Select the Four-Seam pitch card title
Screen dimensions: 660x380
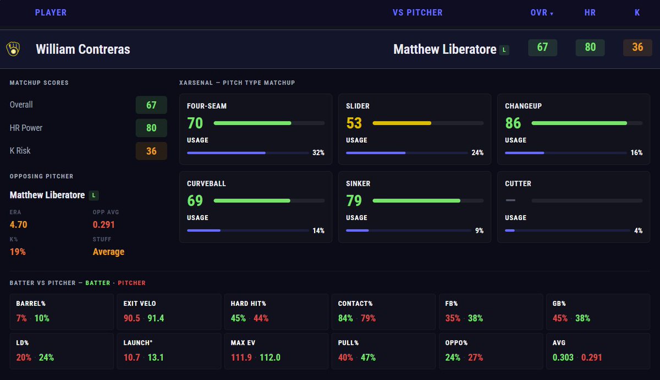tap(207, 106)
